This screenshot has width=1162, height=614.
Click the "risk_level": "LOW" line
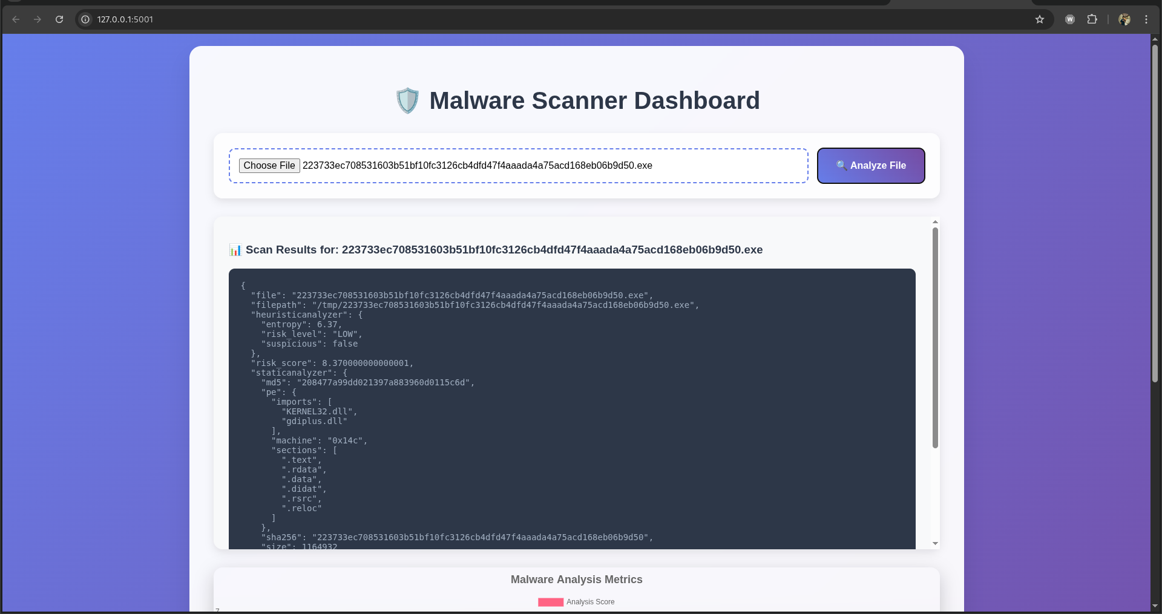312,334
